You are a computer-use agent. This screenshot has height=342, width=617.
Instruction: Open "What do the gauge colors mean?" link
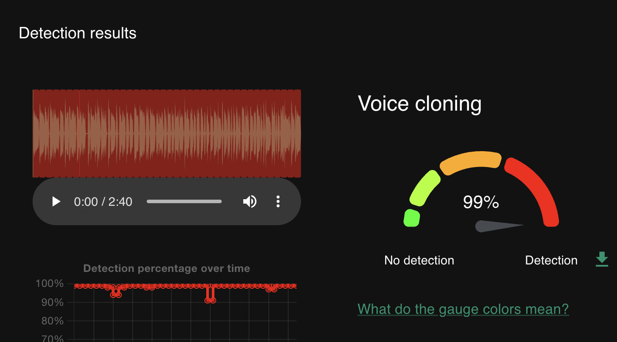pos(463,309)
